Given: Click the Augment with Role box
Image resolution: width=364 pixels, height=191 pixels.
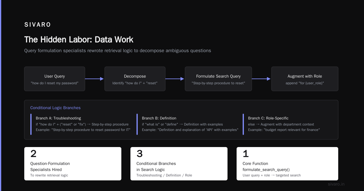Looking at the screenshot, I should pos(305,79).
